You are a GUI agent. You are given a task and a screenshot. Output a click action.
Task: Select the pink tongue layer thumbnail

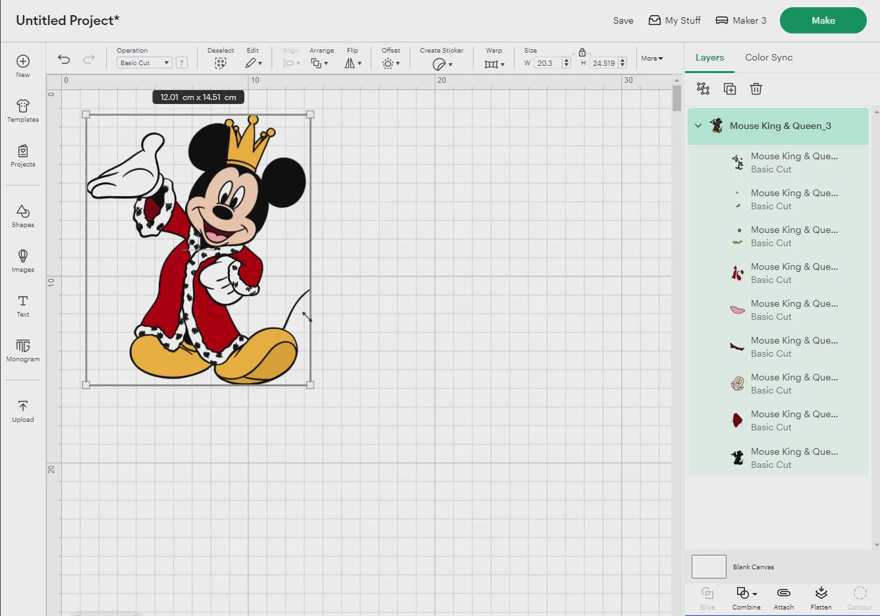738,309
